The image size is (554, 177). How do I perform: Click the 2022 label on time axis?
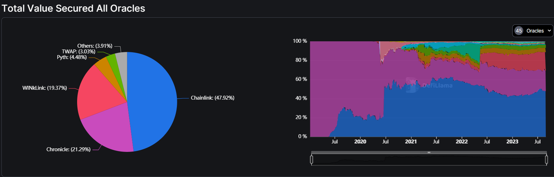[462, 142]
